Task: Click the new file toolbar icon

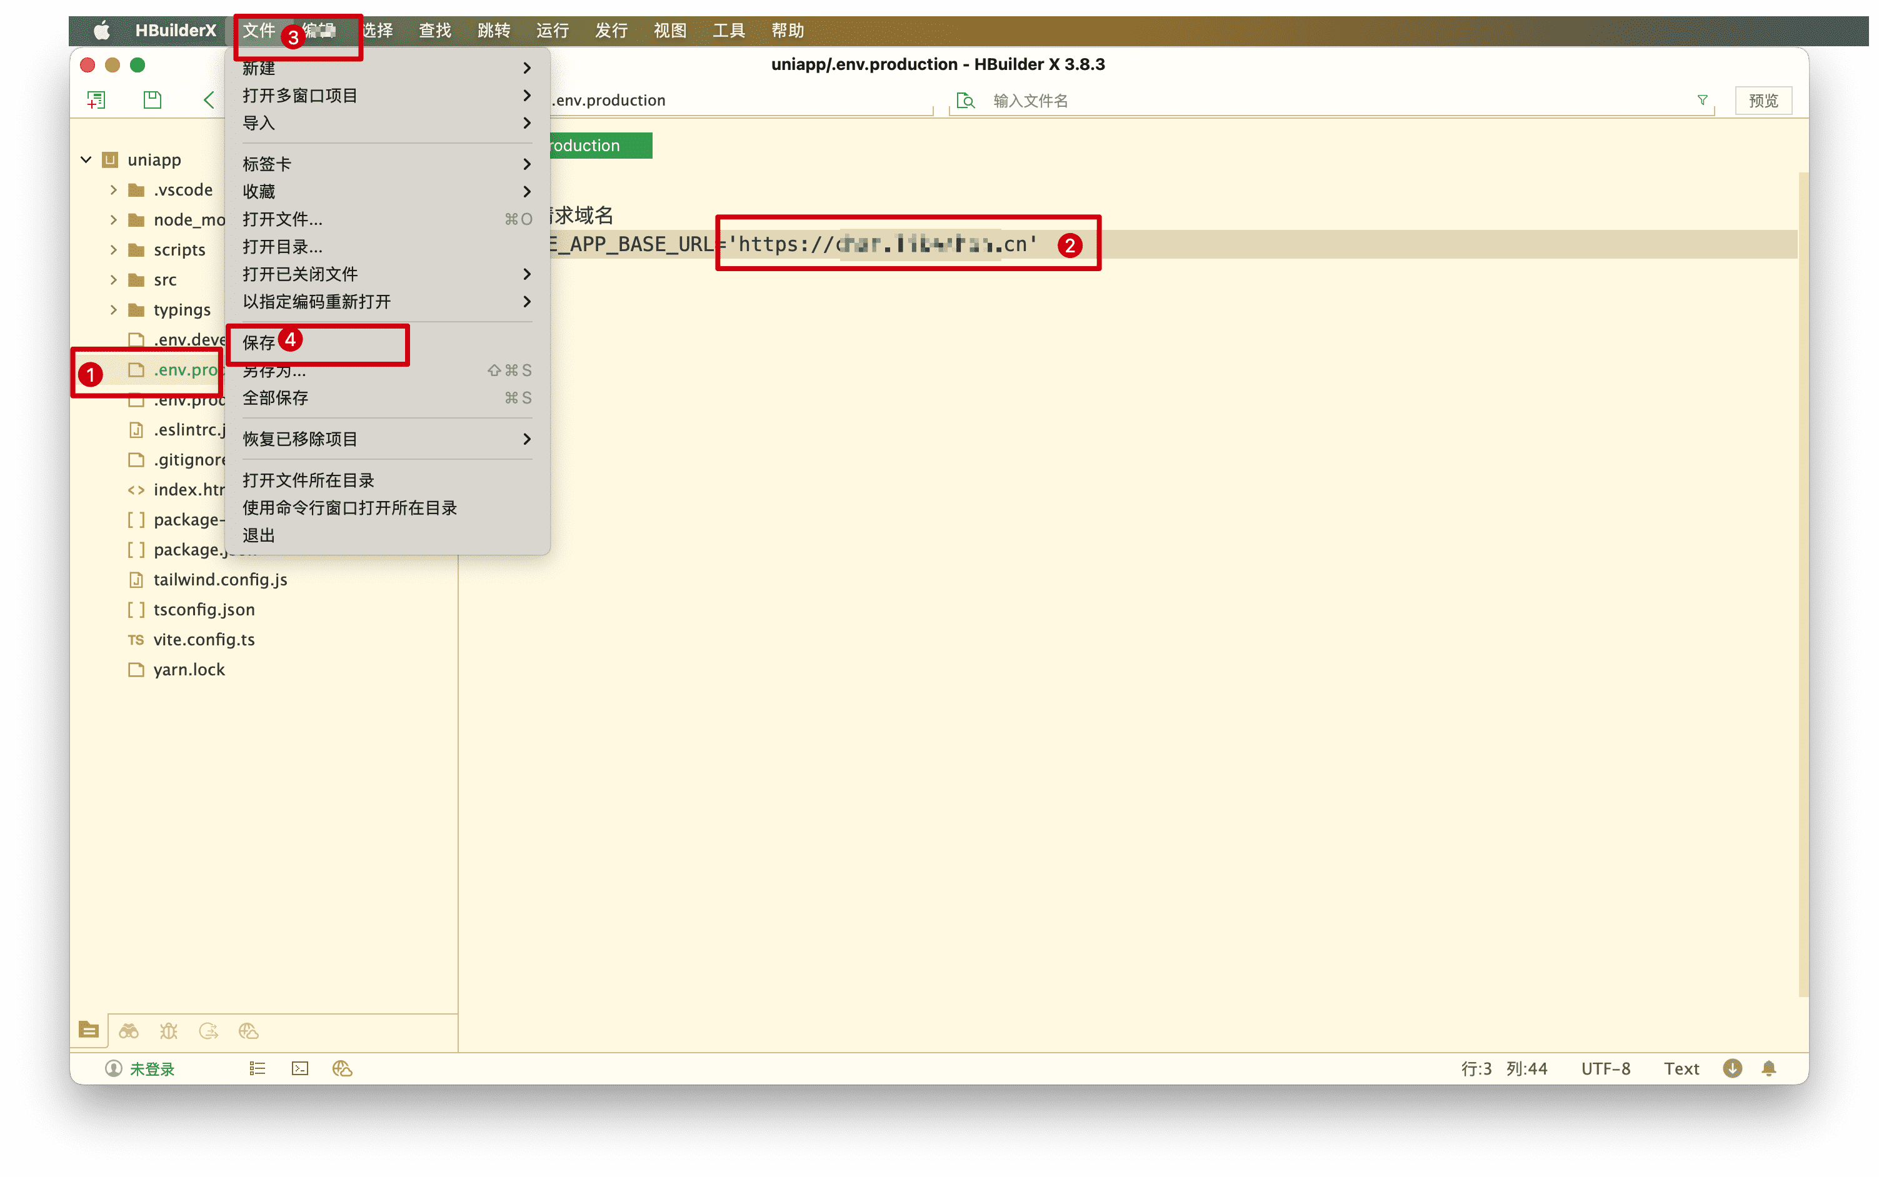Action: coord(96,99)
